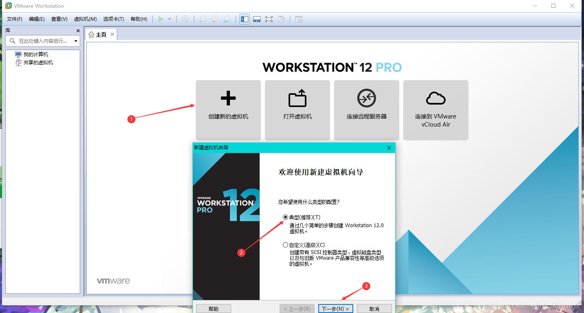Click the 创建新的虚拟机 tile
The height and width of the screenshot is (313, 584).
228,110
